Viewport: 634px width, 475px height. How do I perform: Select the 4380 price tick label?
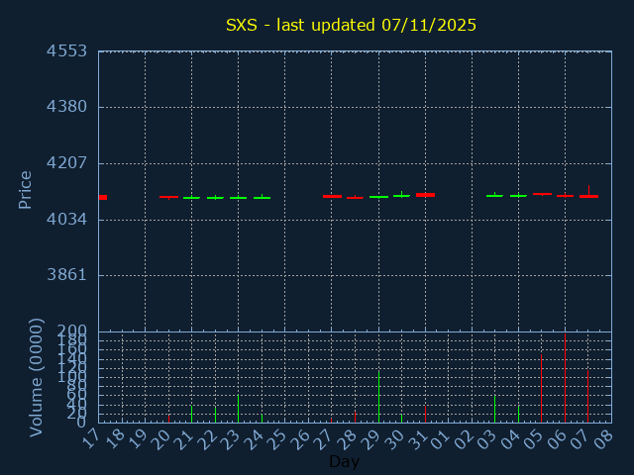(67, 107)
